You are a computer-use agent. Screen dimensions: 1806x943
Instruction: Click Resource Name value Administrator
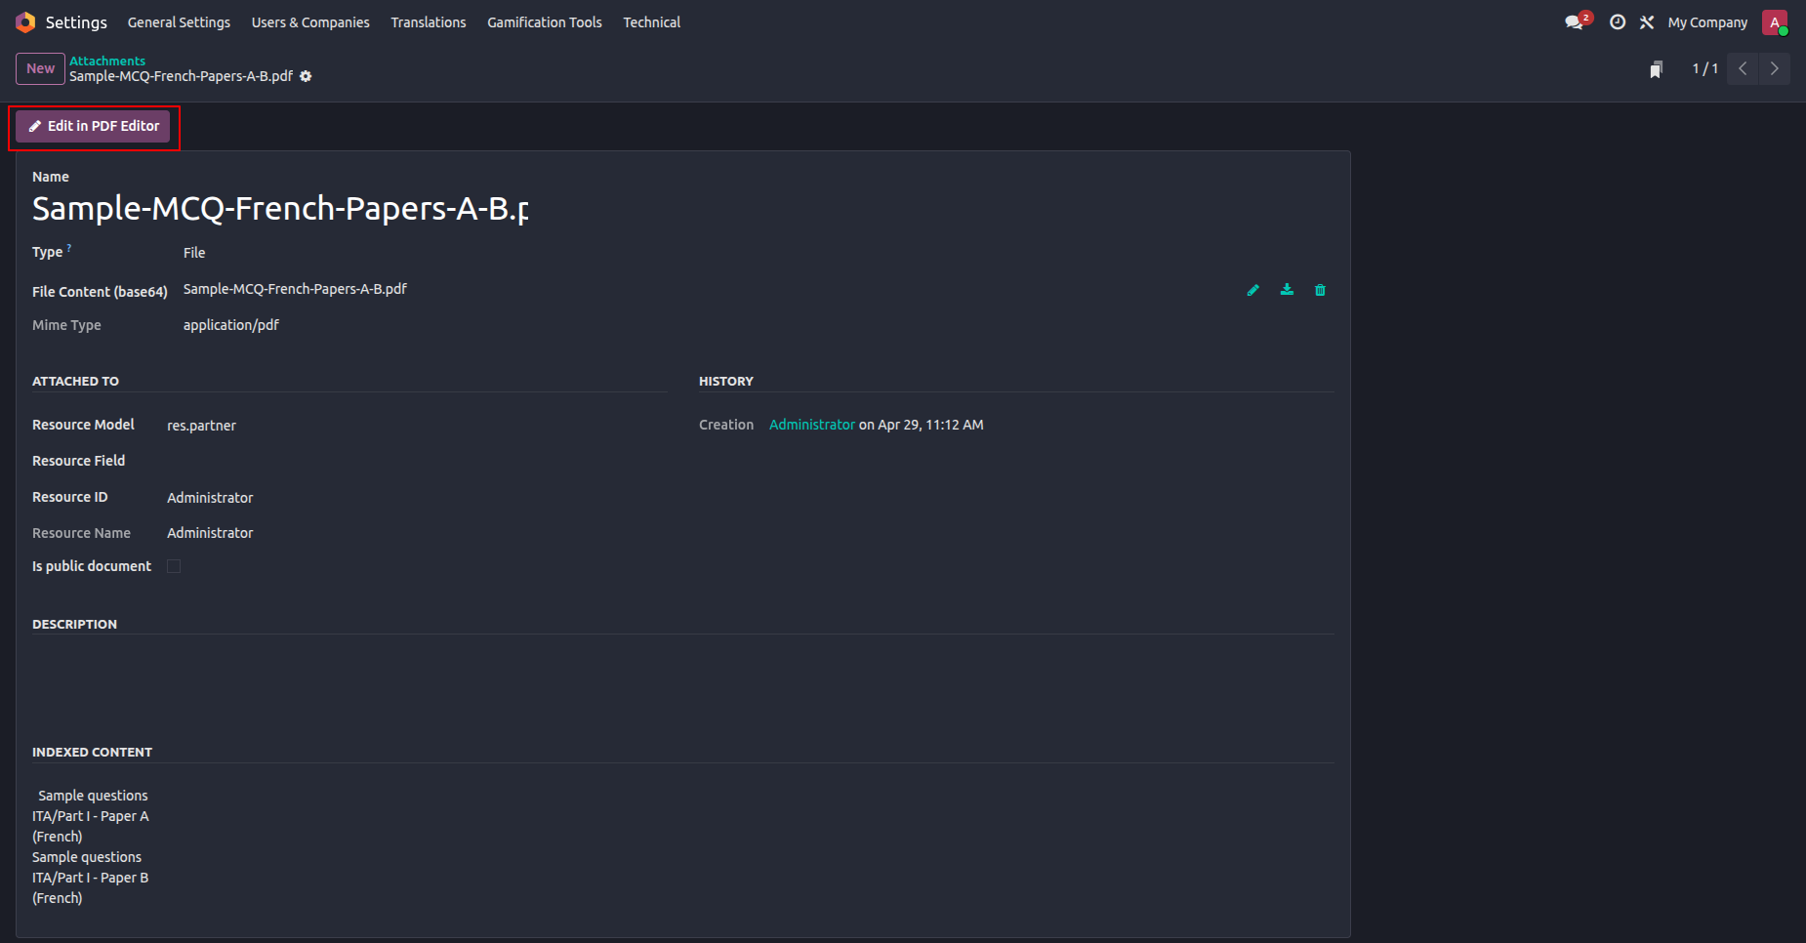pyautogui.click(x=210, y=533)
